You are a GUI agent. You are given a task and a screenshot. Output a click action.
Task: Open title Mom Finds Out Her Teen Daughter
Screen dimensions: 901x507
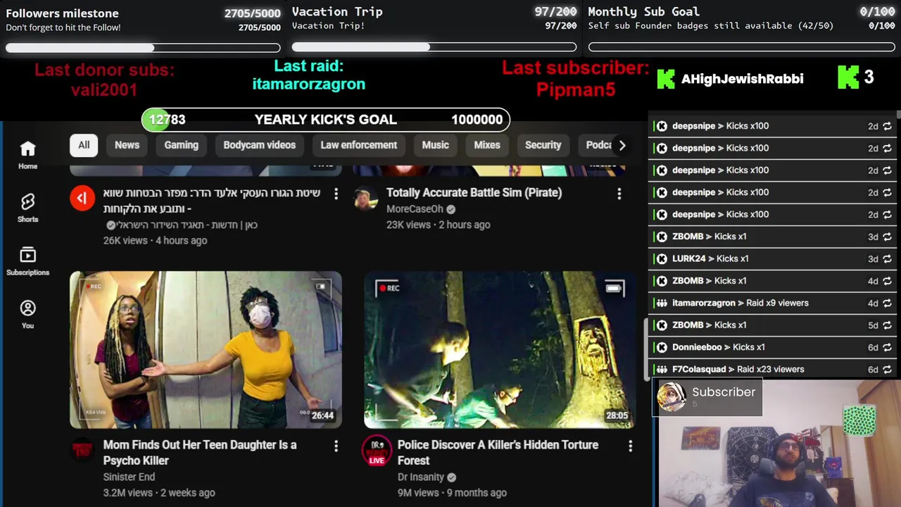(200, 452)
